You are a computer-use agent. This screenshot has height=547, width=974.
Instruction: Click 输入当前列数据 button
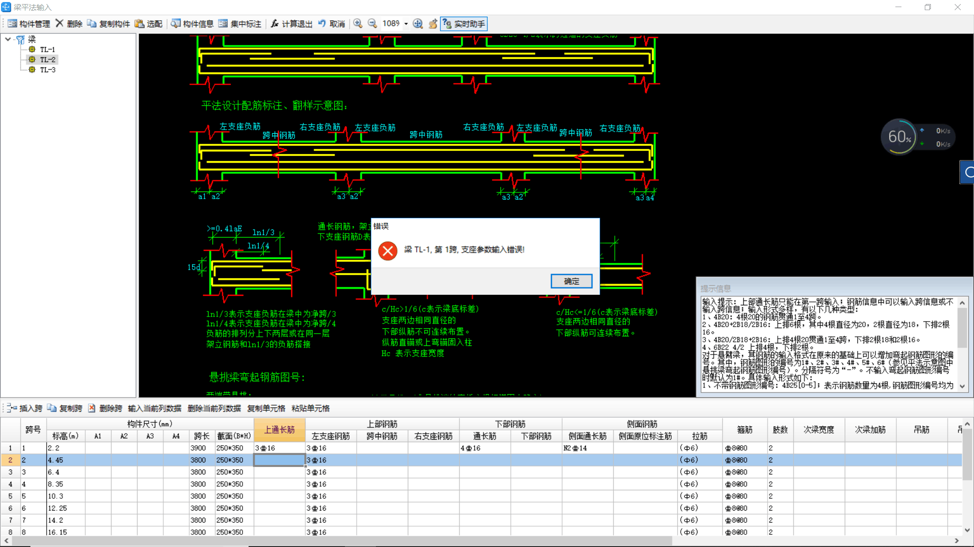pyautogui.click(x=155, y=408)
